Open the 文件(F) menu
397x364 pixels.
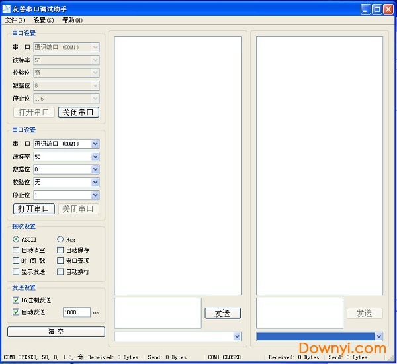click(x=15, y=20)
